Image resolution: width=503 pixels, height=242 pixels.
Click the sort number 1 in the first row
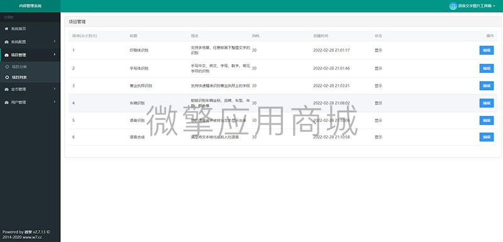pyautogui.click(x=74, y=50)
